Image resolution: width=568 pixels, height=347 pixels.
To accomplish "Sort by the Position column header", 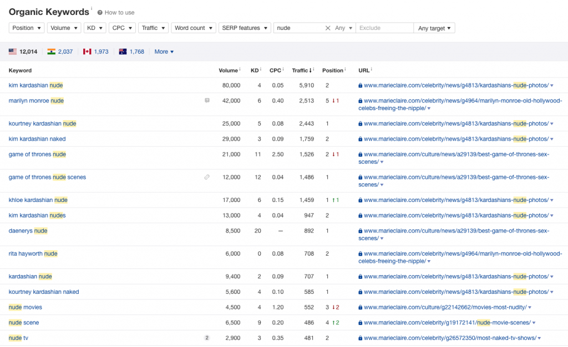I will coord(333,70).
